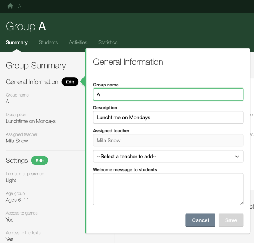Click the welcome message textarea resize handle

(241, 203)
